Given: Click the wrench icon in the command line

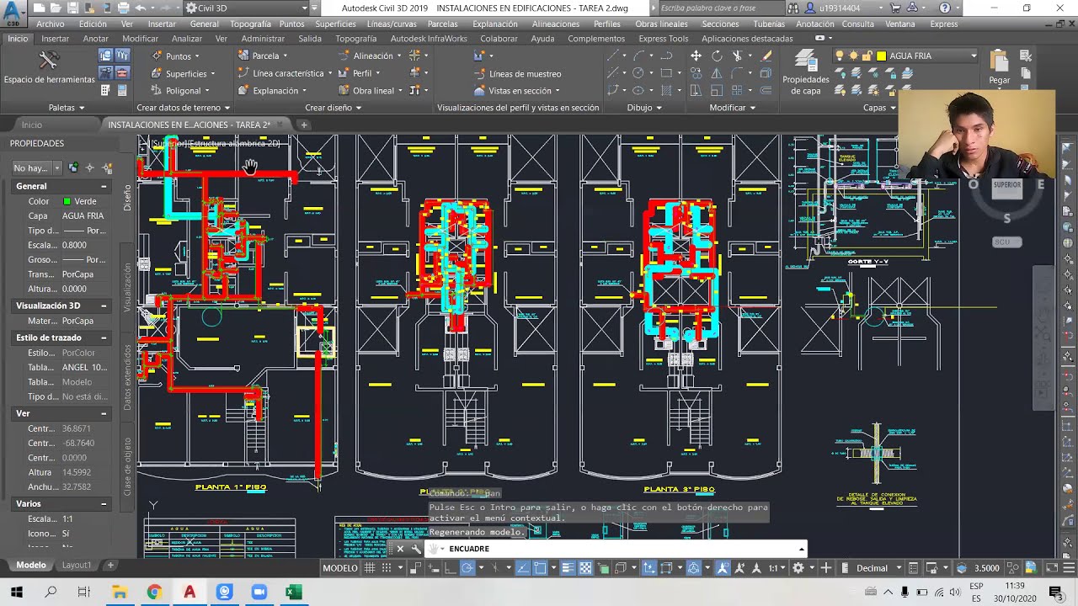Looking at the screenshot, I should (416, 549).
